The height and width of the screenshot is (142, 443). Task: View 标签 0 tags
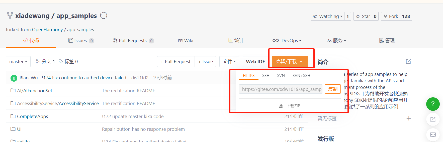68,61
